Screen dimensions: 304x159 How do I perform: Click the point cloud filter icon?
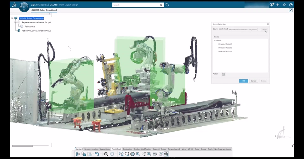[155, 154]
